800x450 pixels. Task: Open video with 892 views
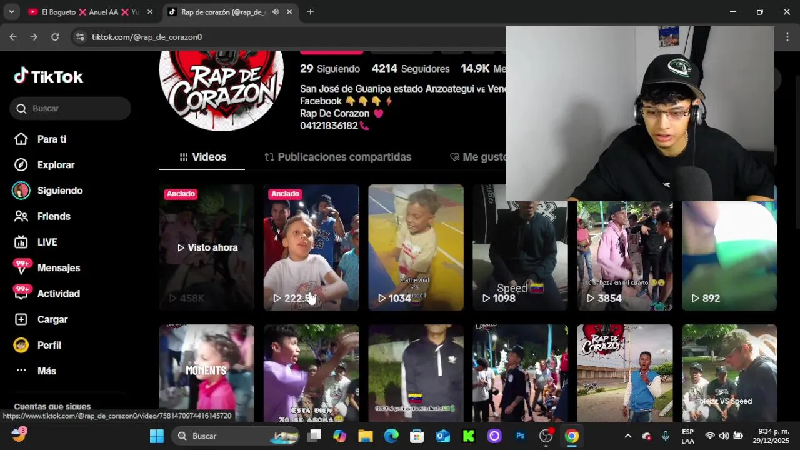(x=729, y=256)
